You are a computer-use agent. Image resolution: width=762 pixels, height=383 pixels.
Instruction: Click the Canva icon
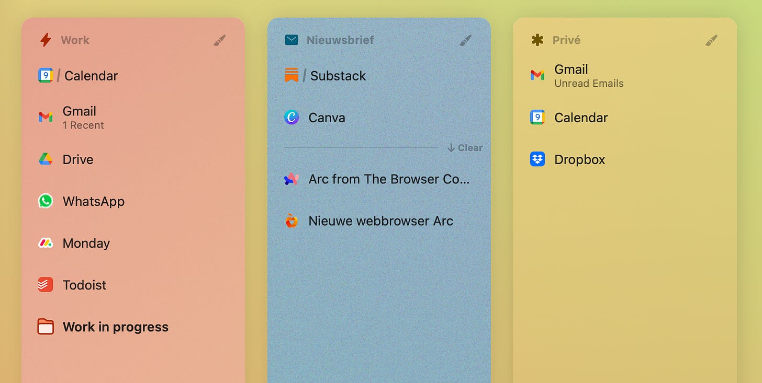point(292,117)
